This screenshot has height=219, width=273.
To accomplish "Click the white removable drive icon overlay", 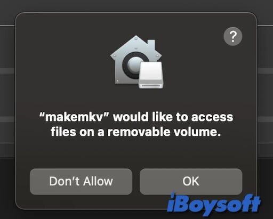I will pos(151,75).
